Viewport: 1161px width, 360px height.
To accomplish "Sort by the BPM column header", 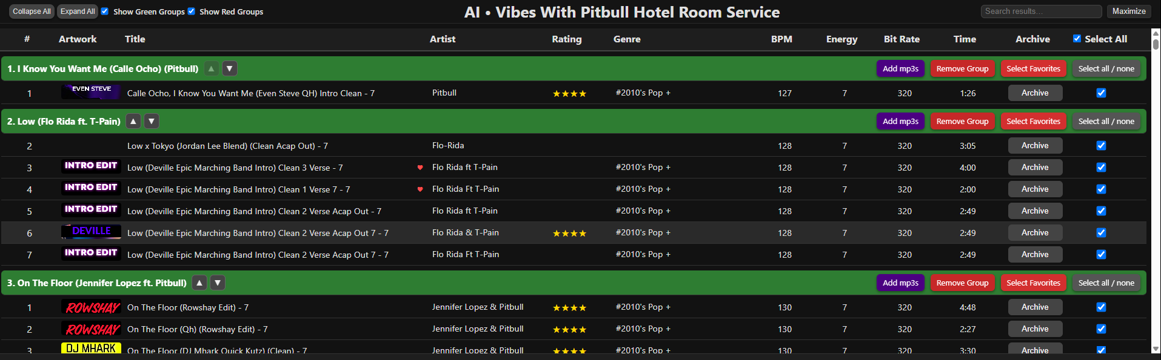I will (781, 39).
